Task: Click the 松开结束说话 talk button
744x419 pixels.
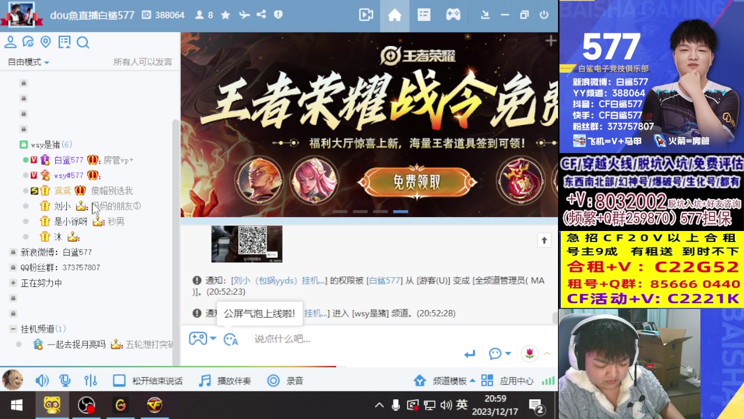Action: (x=148, y=381)
